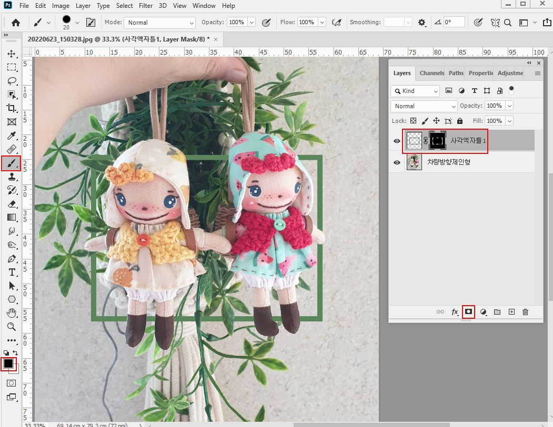
Task: Select the Eraser tool
Action: pyautogui.click(x=12, y=204)
